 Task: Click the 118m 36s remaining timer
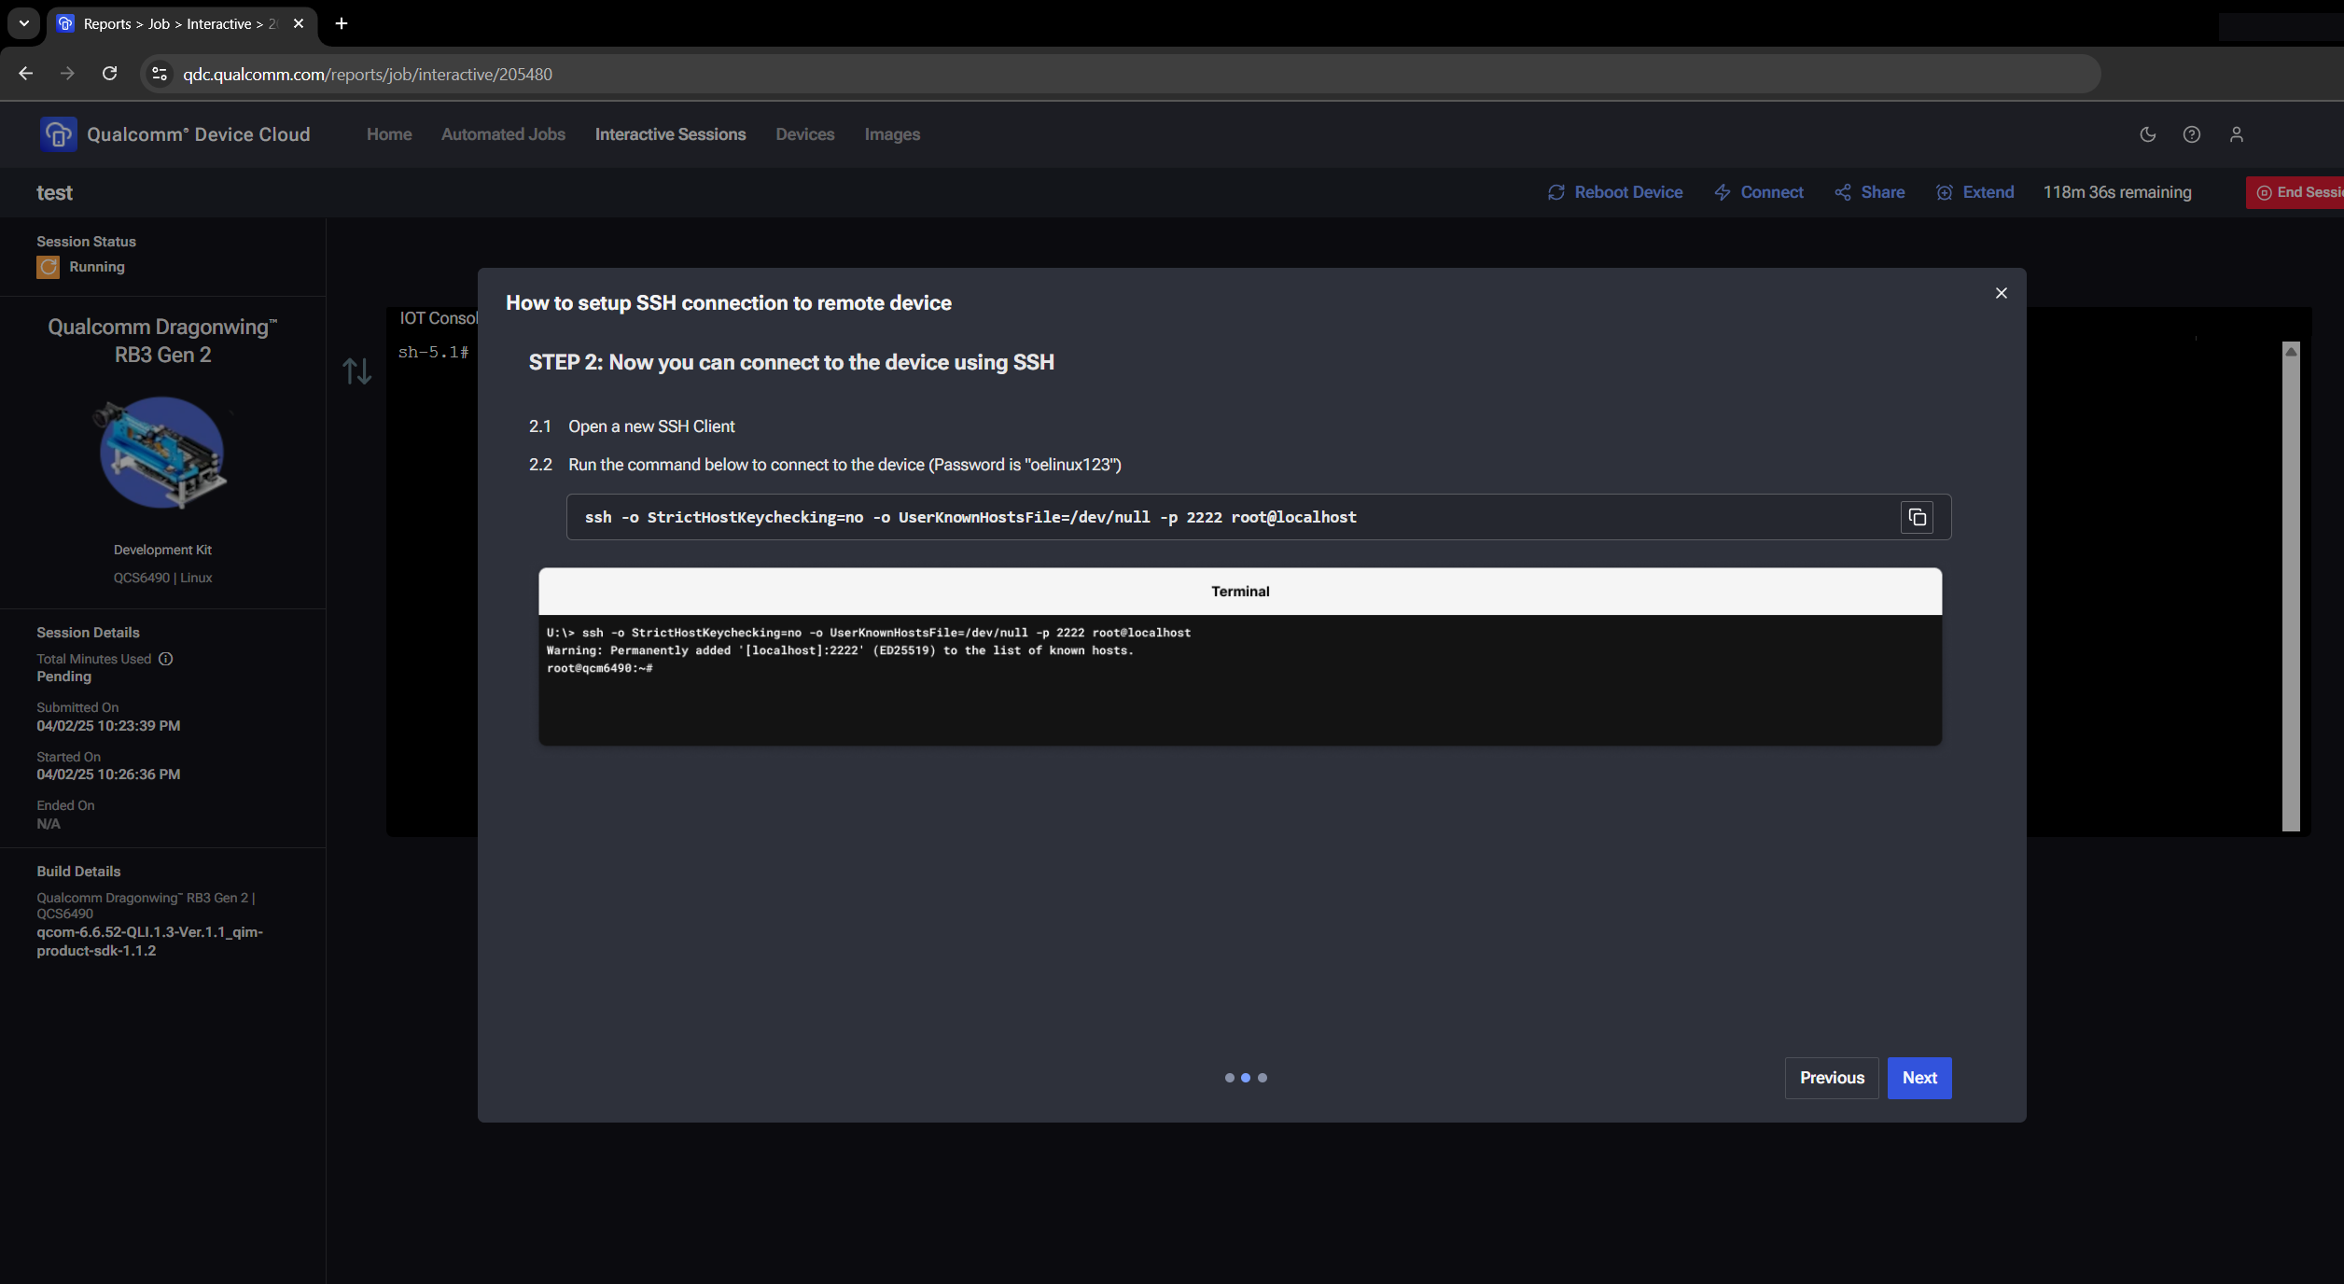tap(2117, 192)
